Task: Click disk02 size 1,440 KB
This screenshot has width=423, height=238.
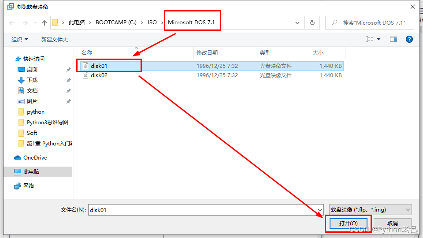Action: pos(330,75)
